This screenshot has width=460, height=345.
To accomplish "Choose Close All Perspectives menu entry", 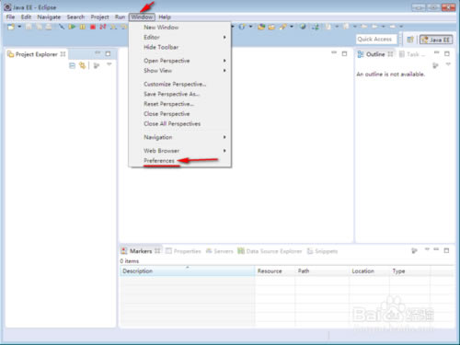I will tap(179, 123).
